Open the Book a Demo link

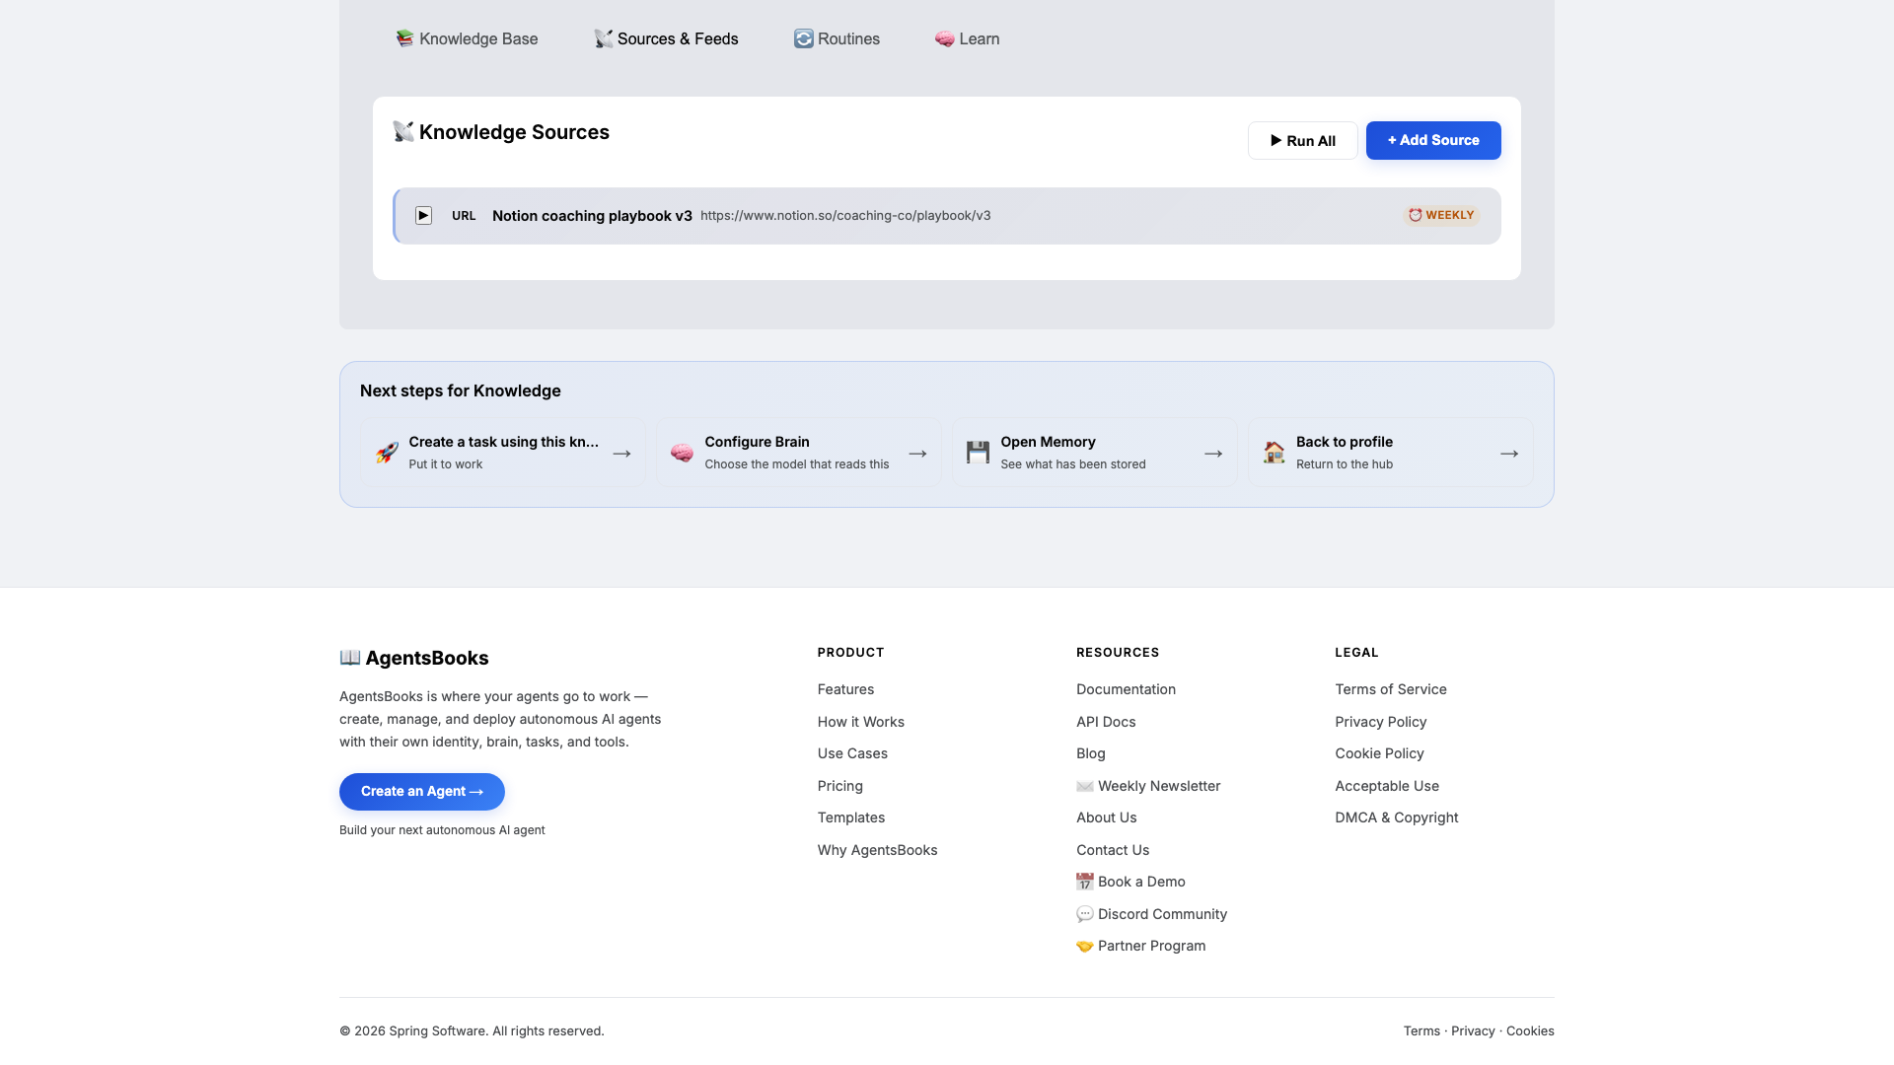pyautogui.click(x=1130, y=882)
